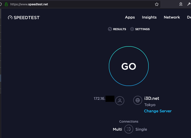Click the user profile icon beside the IP address
This screenshot has width=191, height=138.
(120, 101)
